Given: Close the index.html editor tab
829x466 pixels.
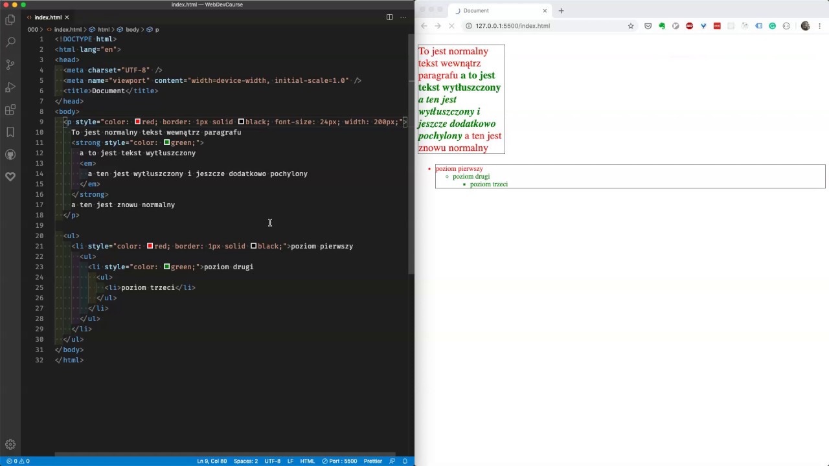Looking at the screenshot, I should tap(67, 17).
